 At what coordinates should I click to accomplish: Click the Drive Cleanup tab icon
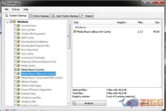tap(31, 16)
